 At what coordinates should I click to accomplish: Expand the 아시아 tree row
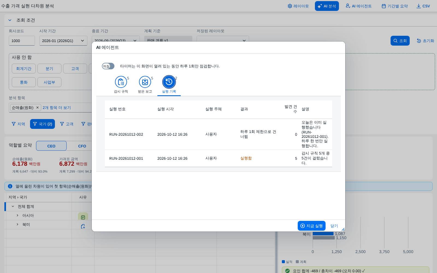(17, 215)
